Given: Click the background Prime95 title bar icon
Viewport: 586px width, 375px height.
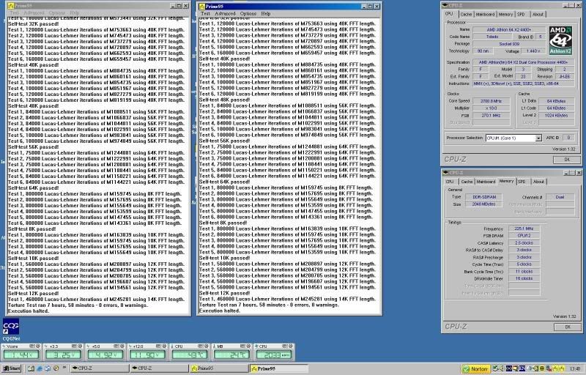Looking at the screenshot, I should 11,6.
